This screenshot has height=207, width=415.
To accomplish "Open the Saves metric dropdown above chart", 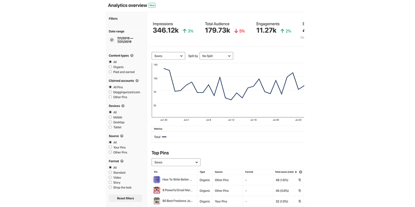I will coord(168,56).
